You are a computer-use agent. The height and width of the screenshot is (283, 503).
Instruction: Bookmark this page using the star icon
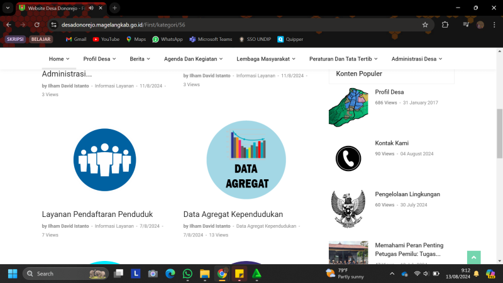pyautogui.click(x=425, y=25)
